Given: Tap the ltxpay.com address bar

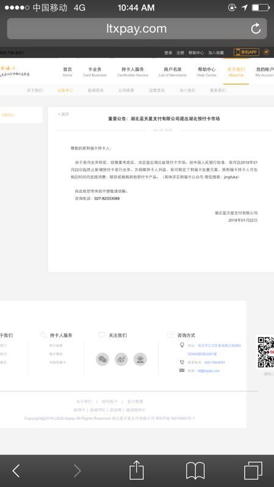Looking at the screenshot, I should [x=137, y=29].
